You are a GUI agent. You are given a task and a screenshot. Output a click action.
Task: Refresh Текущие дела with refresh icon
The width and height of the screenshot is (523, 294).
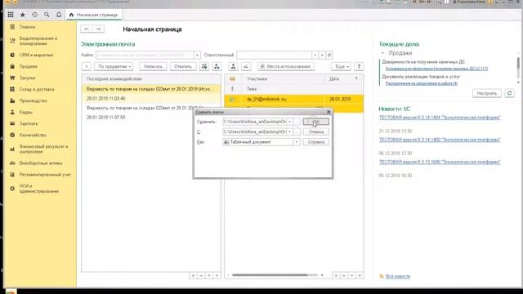pyautogui.click(x=509, y=93)
